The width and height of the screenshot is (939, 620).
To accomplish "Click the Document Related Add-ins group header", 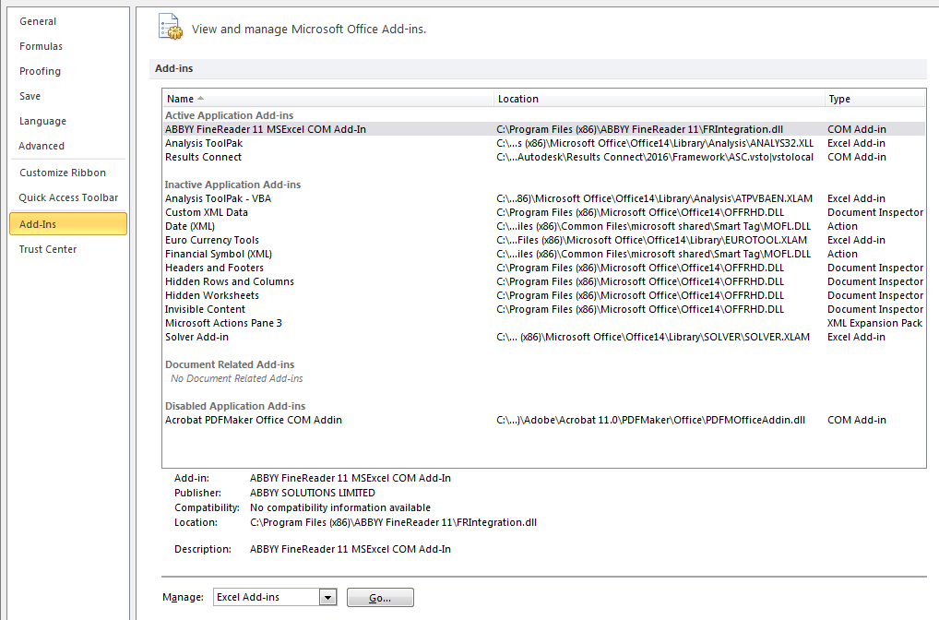I will (230, 364).
